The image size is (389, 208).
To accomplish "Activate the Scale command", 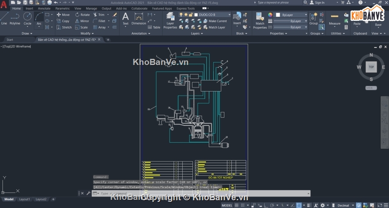I will pyautogui.click(x=81, y=27).
